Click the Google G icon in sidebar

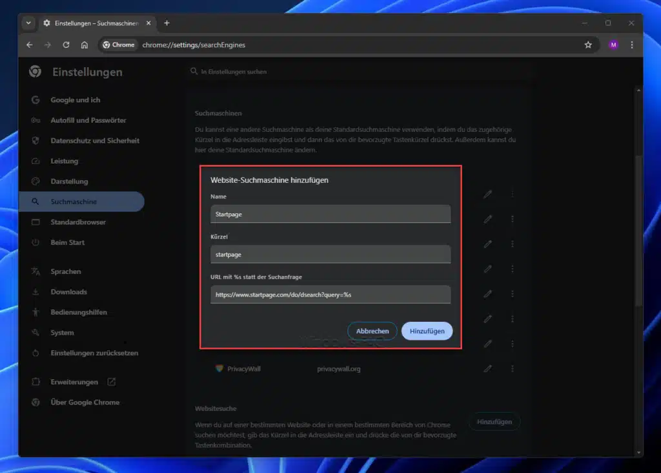click(x=36, y=100)
